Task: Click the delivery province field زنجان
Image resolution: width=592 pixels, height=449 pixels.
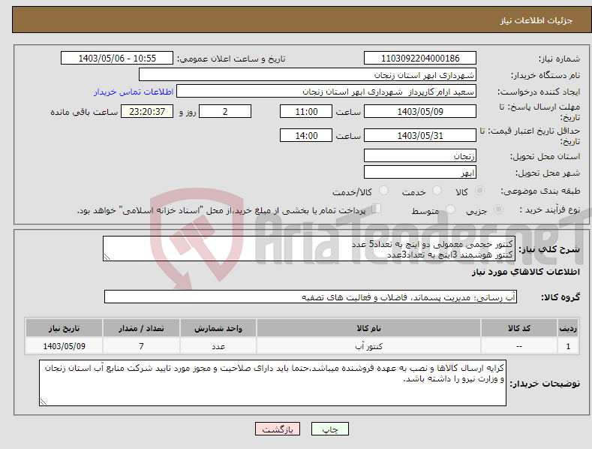Action: pos(420,155)
